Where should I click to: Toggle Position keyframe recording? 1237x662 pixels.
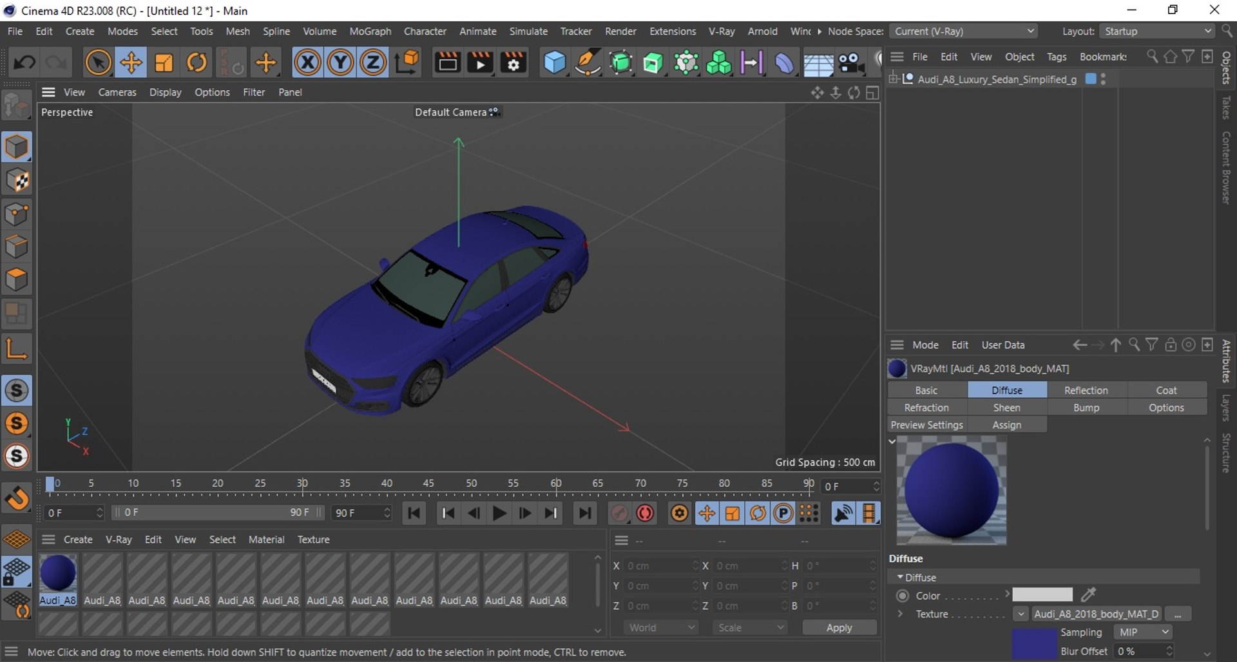click(707, 513)
